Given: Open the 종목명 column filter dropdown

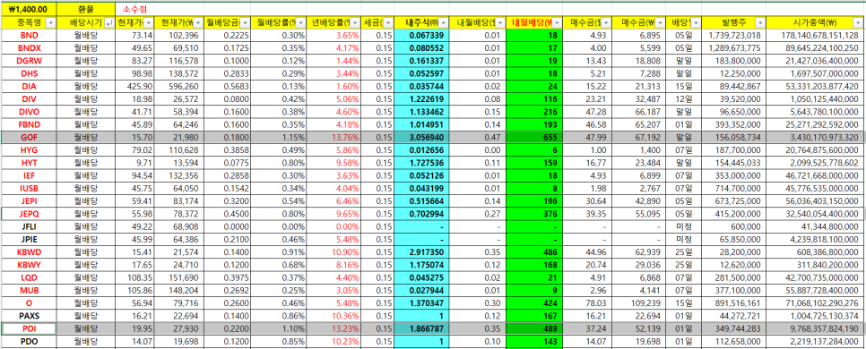Looking at the screenshot, I should [x=51, y=22].
